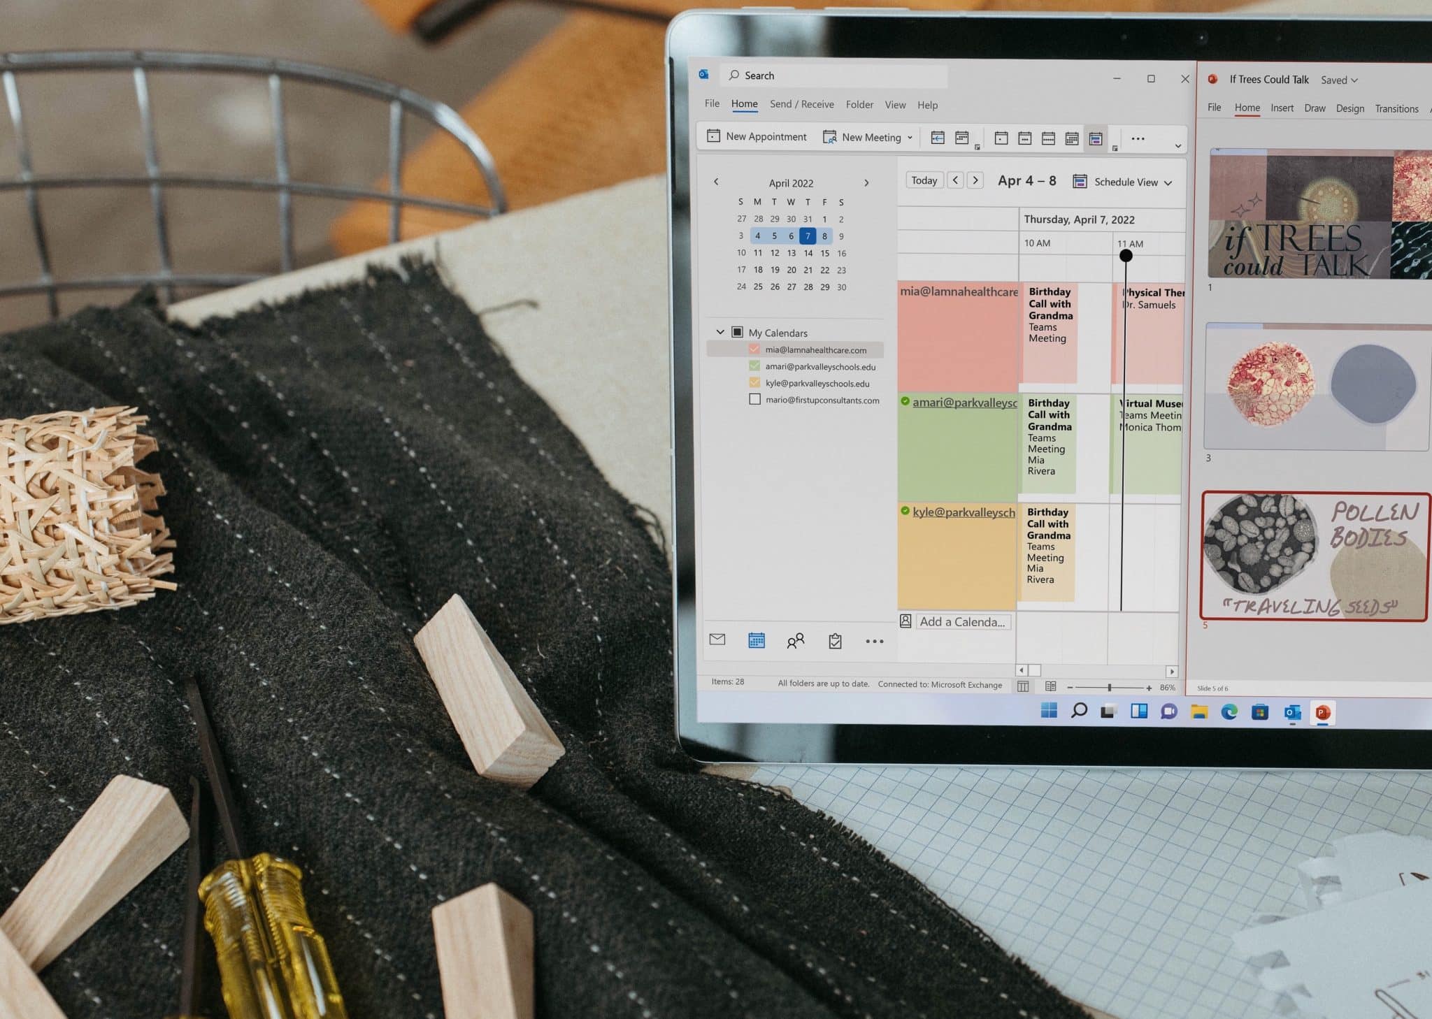The height and width of the screenshot is (1019, 1432).
Task: Click the Today button
Action: [x=924, y=180]
